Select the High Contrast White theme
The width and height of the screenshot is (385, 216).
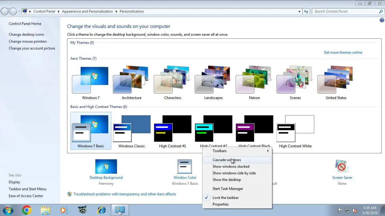pyautogui.click(x=295, y=131)
